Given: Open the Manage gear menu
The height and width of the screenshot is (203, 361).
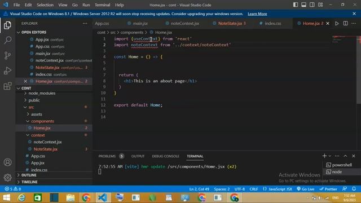Looking at the screenshot, I should pos(7,178).
